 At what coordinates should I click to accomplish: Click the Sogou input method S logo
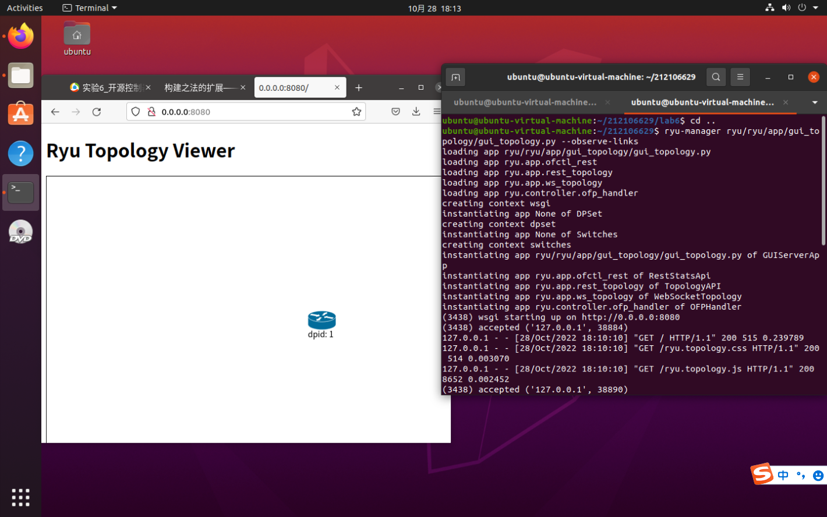[x=762, y=474]
